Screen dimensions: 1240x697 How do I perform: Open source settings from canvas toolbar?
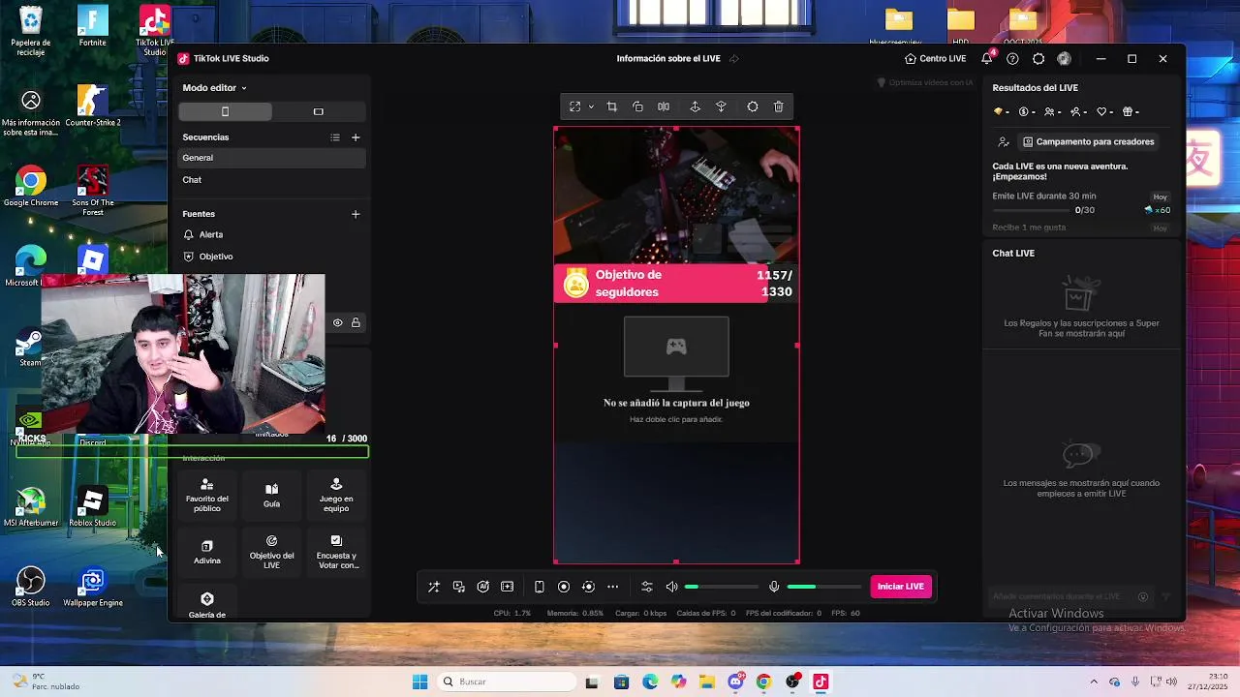pos(753,106)
